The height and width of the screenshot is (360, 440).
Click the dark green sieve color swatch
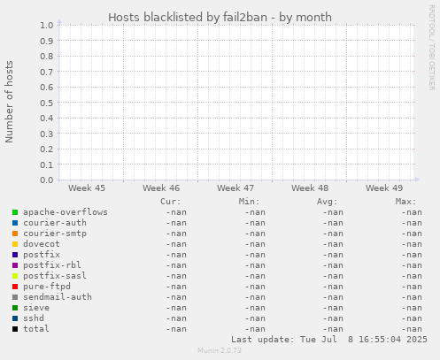click(x=15, y=308)
